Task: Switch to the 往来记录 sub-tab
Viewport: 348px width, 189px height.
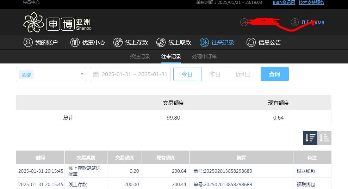Action: 171,56
